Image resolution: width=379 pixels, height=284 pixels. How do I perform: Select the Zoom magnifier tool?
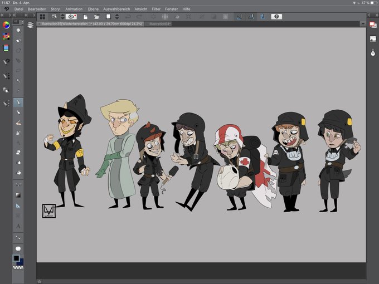[x=18, y=31]
